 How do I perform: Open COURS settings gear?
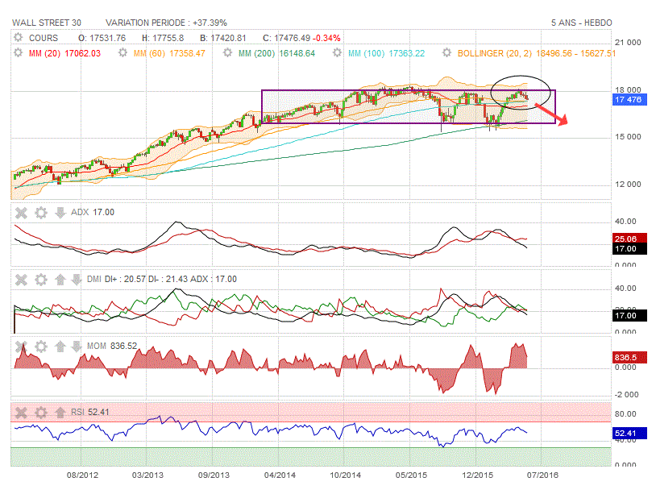pos(18,38)
